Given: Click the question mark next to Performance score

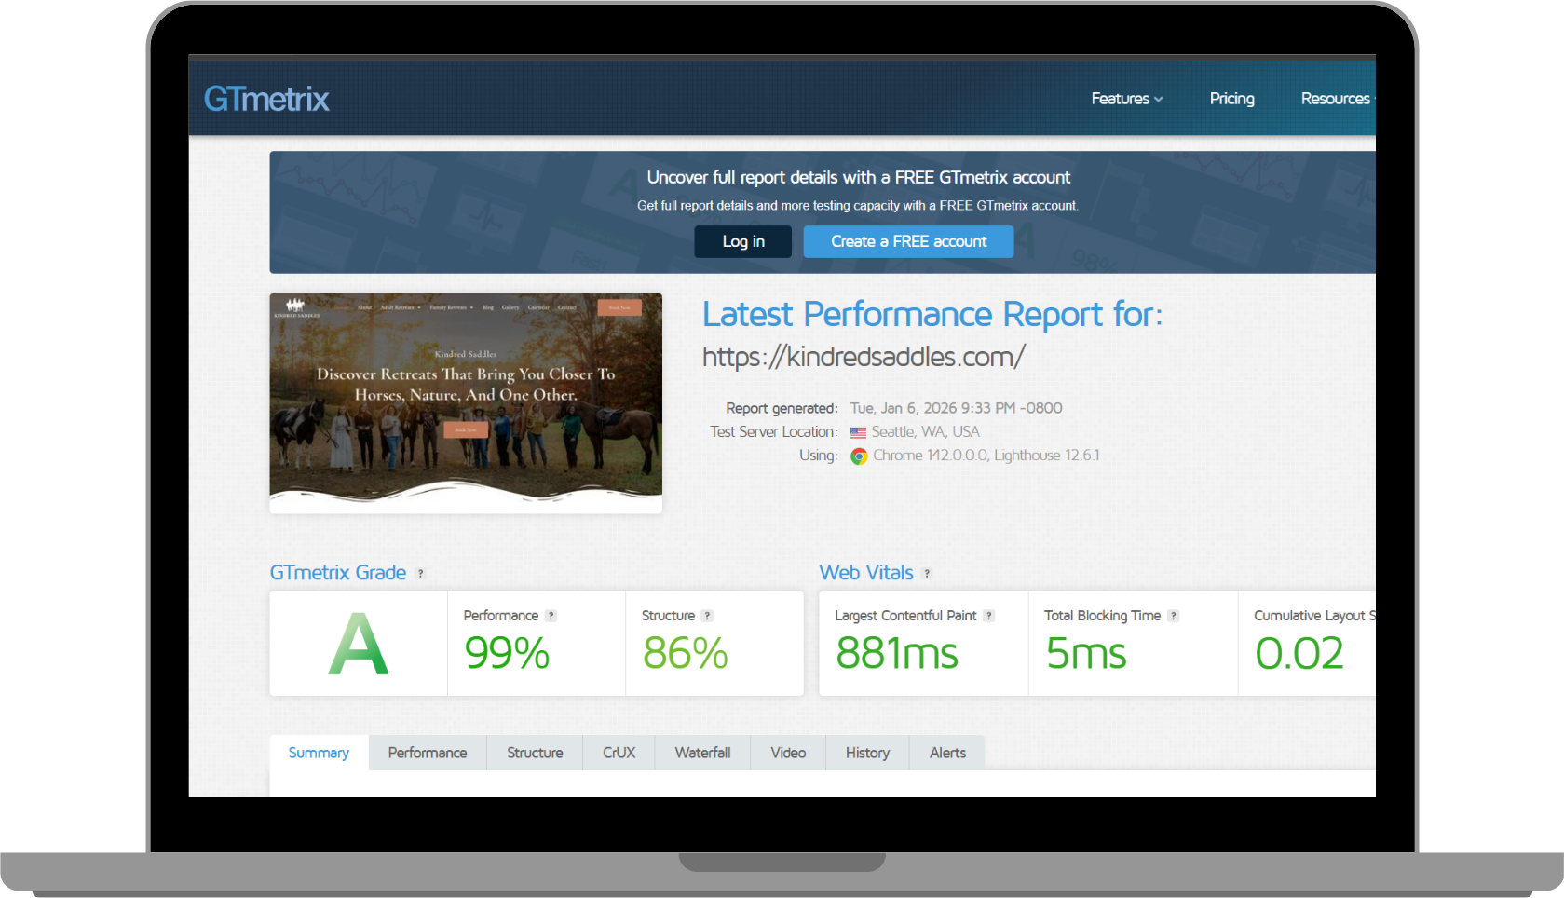Looking at the screenshot, I should pyautogui.click(x=551, y=616).
